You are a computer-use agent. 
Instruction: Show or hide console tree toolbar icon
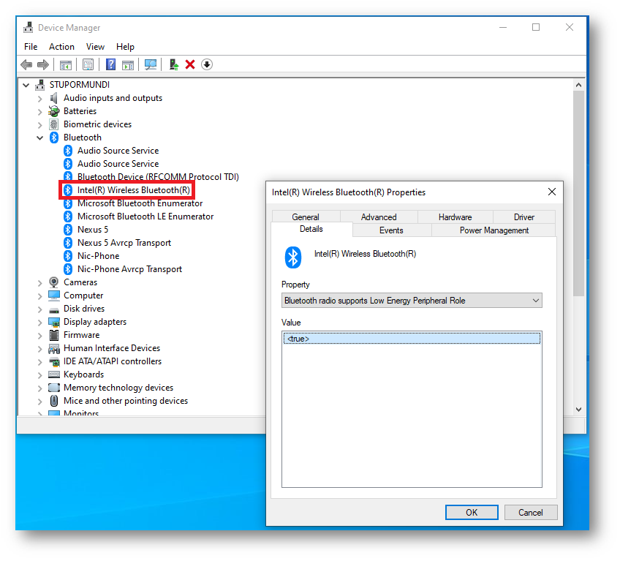click(x=66, y=64)
